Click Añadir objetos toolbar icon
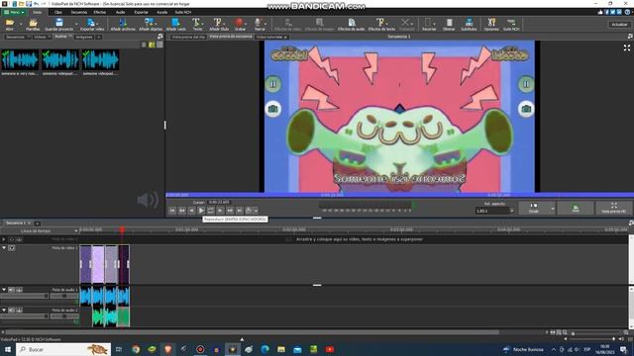 [x=151, y=24]
